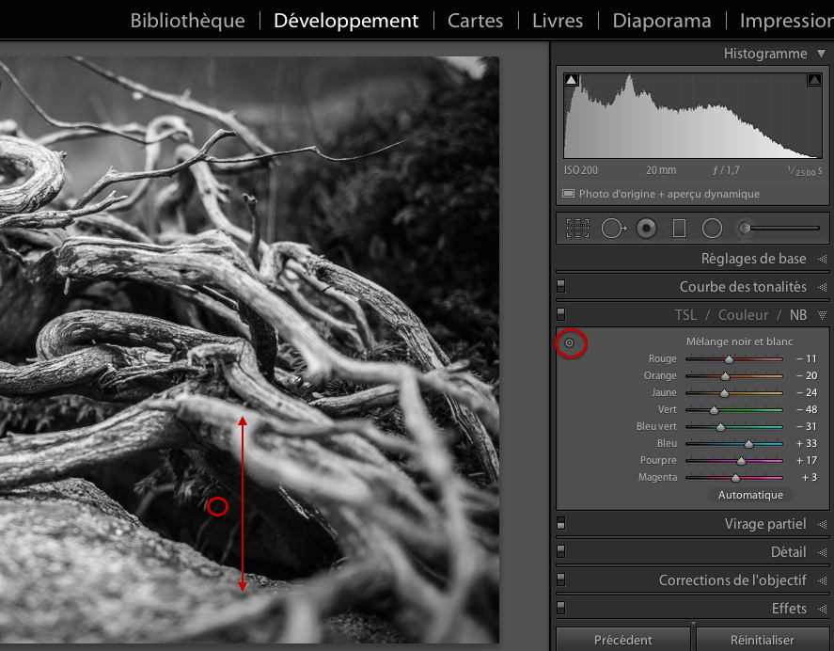This screenshot has width=834, height=651.
Task: Click the Réinitialiser button
Action: click(763, 639)
